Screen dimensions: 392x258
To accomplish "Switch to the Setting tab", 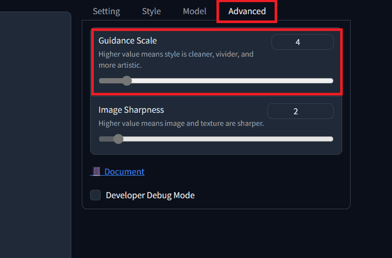I will pos(106,11).
